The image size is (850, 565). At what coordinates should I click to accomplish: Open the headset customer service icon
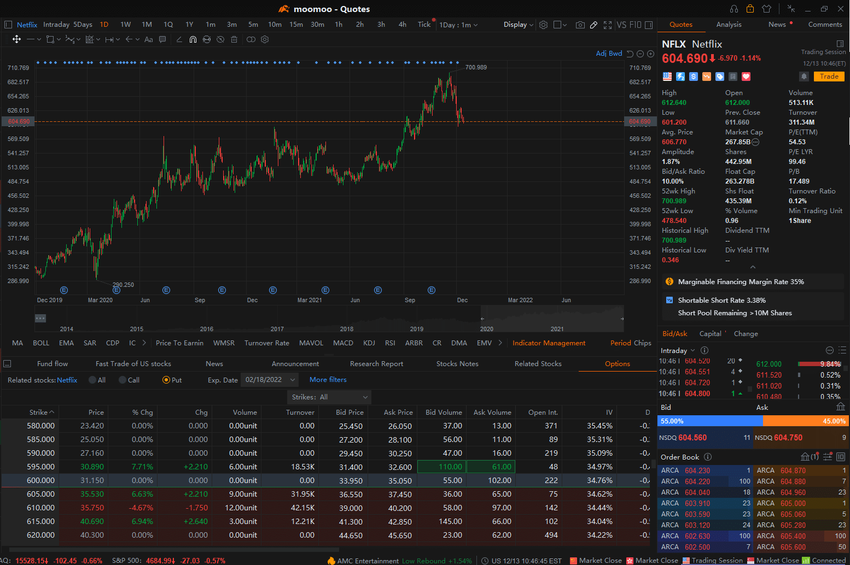tap(734, 9)
